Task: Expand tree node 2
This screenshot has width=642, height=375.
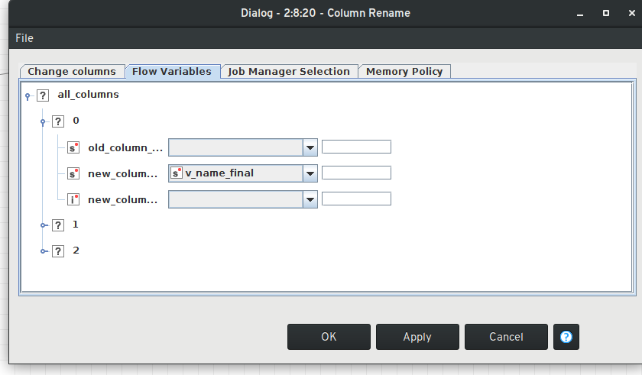Action: [x=44, y=251]
